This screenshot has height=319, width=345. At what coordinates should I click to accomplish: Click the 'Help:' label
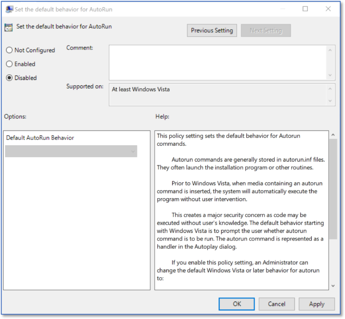point(162,116)
